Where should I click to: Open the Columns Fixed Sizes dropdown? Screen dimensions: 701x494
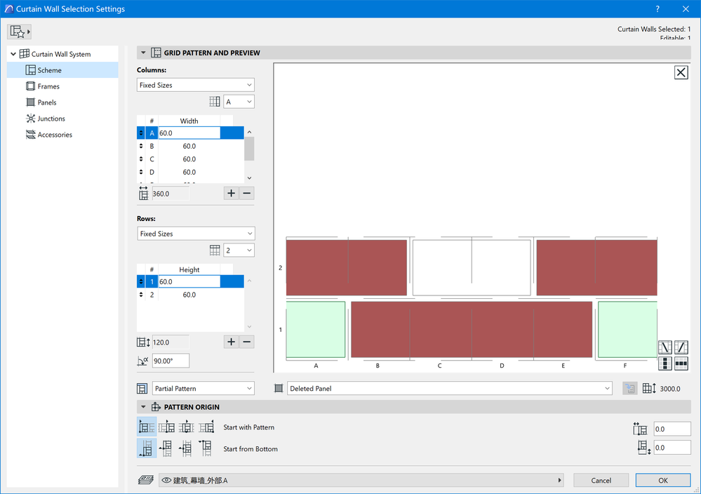pos(195,85)
